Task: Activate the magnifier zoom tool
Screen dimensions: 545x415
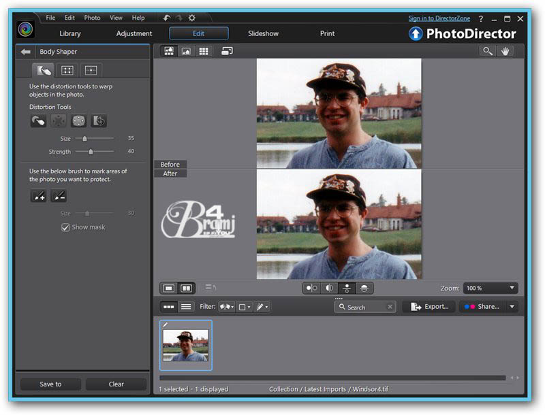Action: click(x=487, y=51)
